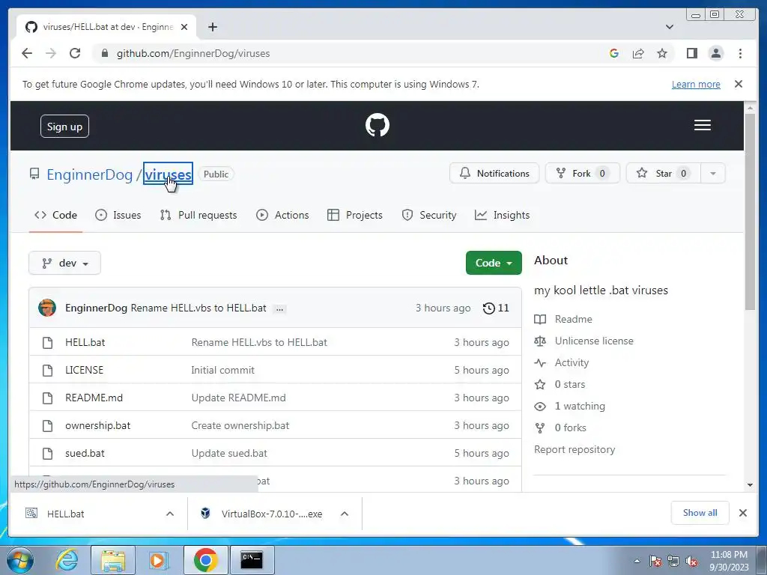
Task: Open HELL.bat download options chevron
Action: [x=170, y=514]
